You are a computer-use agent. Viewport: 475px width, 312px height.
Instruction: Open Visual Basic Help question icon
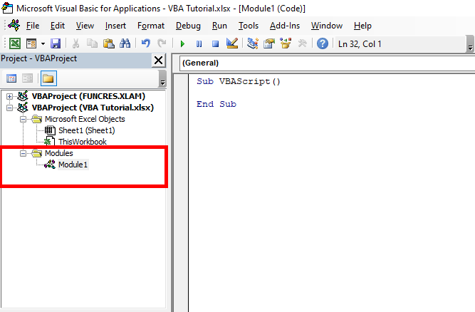323,43
